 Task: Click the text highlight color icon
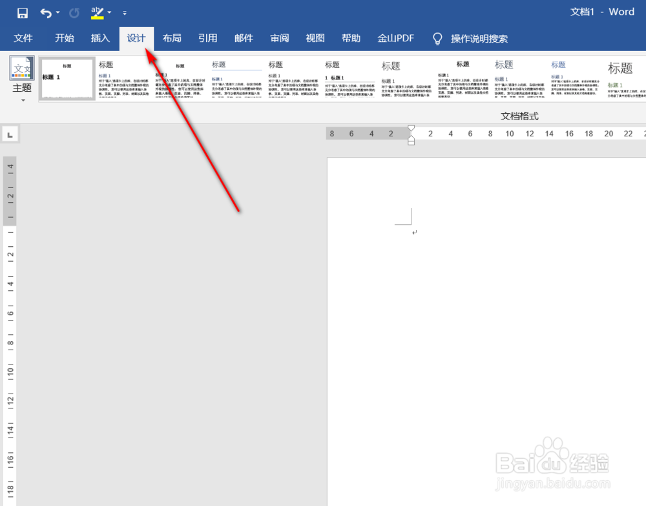point(98,13)
